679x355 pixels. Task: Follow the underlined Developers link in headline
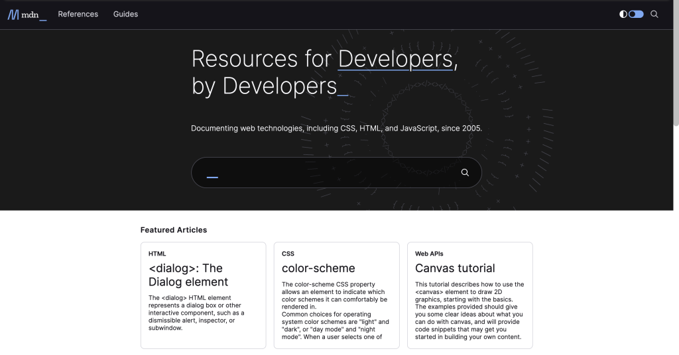coord(395,59)
